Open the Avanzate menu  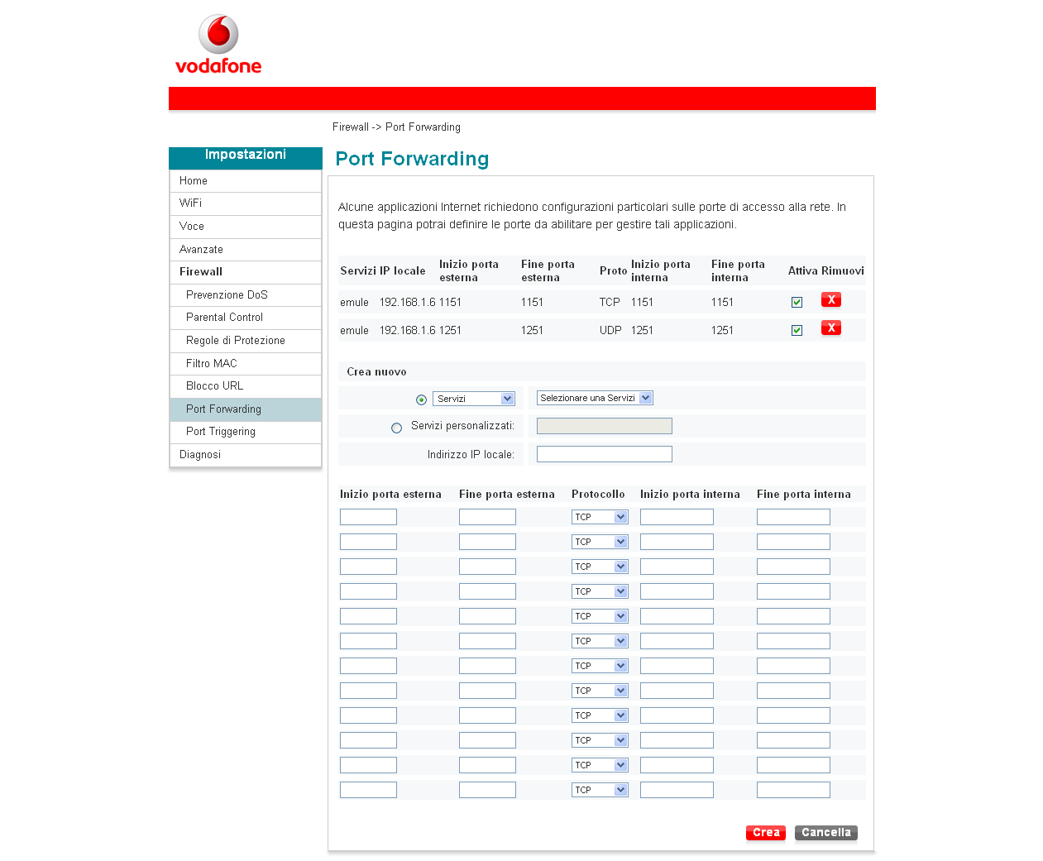[x=246, y=250]
